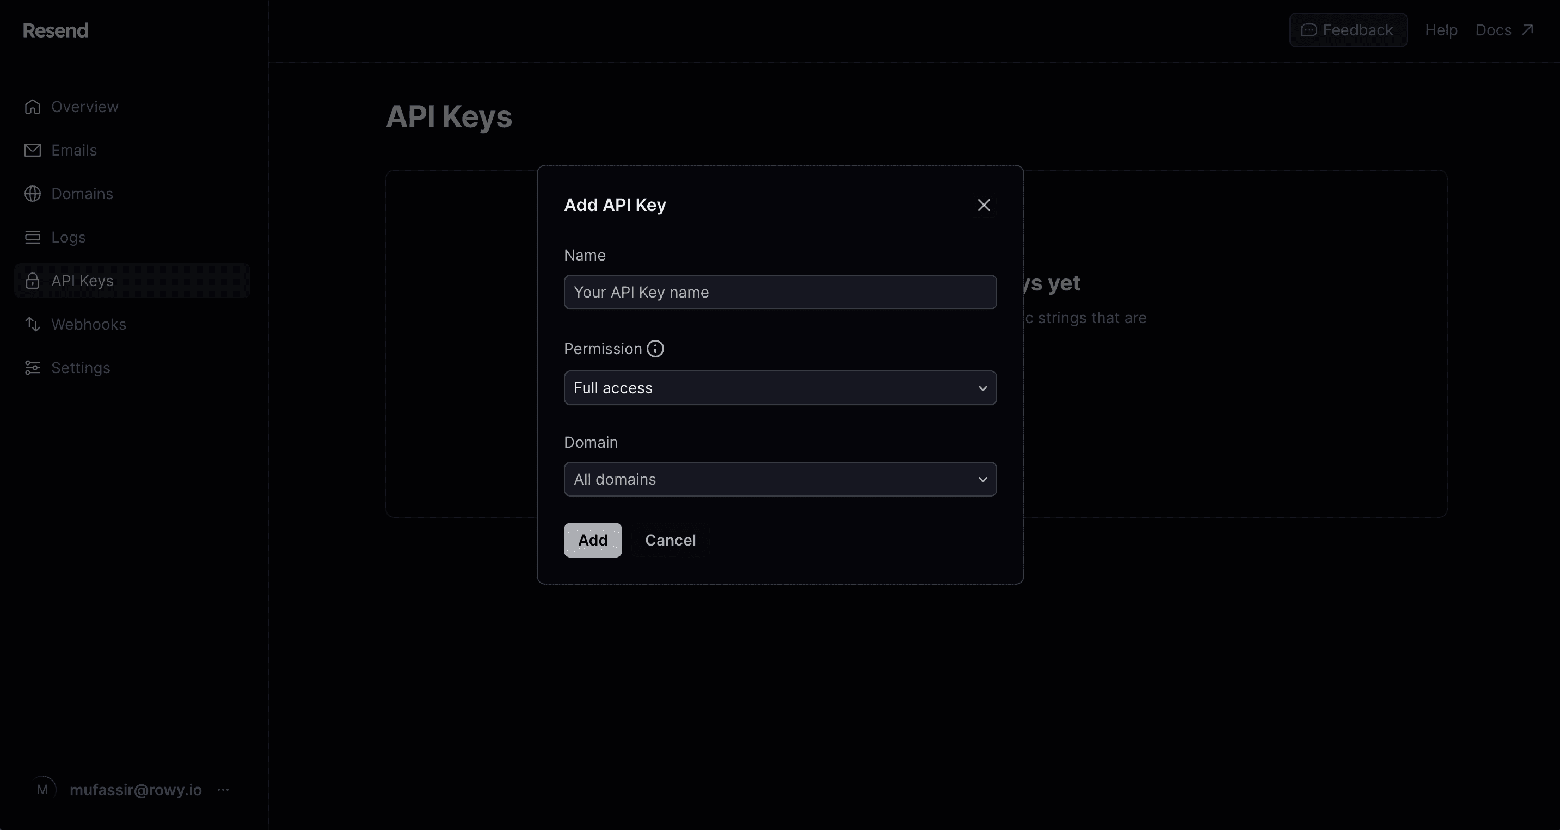Click Help in the top navigation
This screenshot has height=830, width=1560.
pyautogui.click(x=1441, y=29)
